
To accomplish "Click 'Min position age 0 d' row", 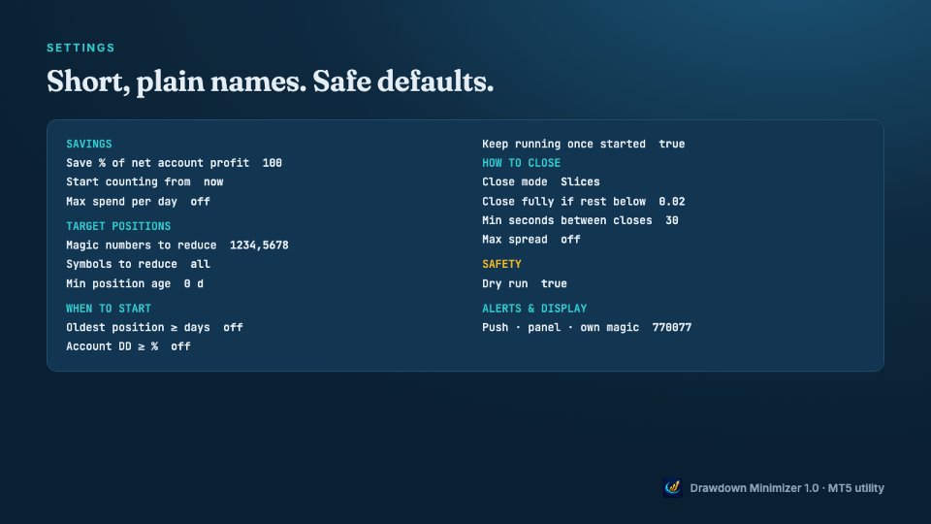I will click(135, 283).
